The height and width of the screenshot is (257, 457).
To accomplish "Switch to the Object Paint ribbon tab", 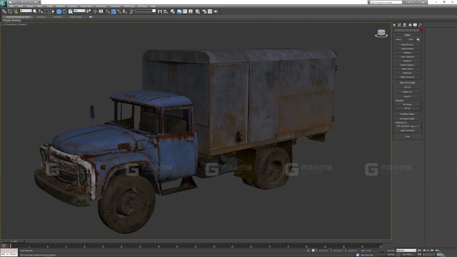I will click(x=76, y=17).
